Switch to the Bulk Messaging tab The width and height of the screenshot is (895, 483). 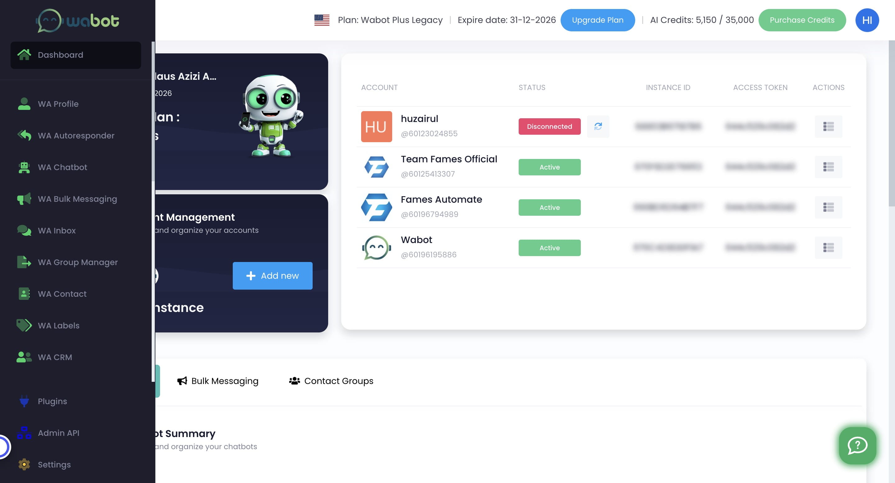click(x=218, y=381)
